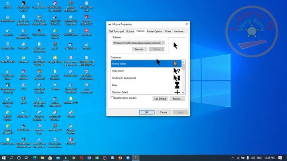The width and height of the screenshot is (287, 161).
Task: Confirm with the OK button
Action: click(x=147, y=112)
